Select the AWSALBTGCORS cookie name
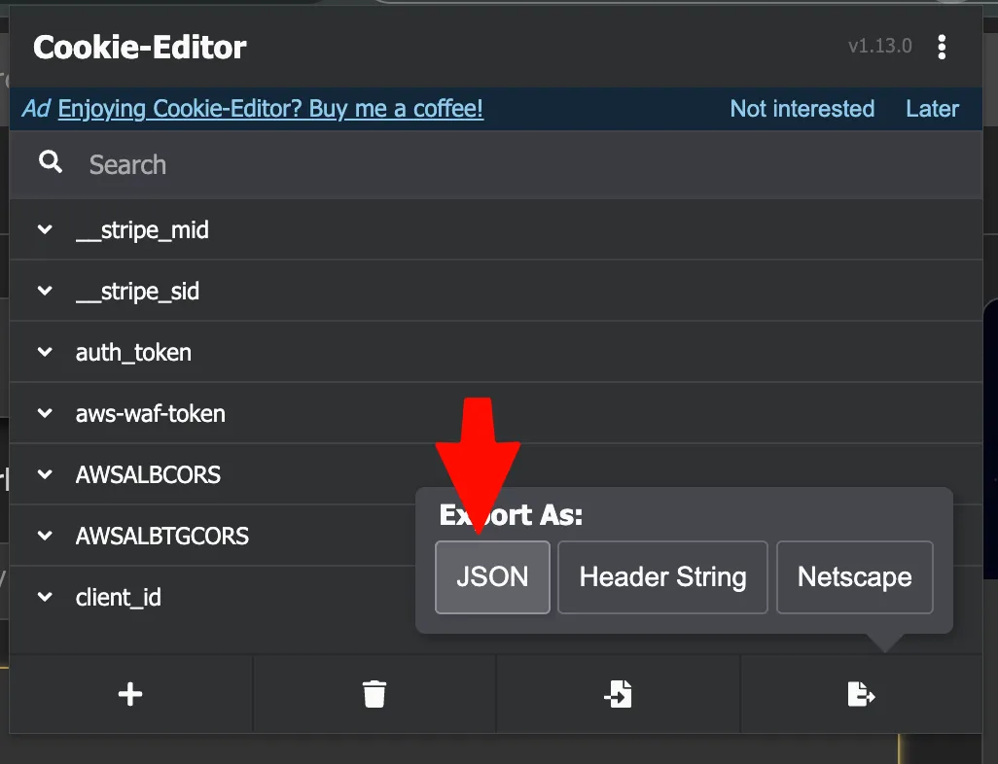This screenshot has height=764, width=998. tap(161, 536)
